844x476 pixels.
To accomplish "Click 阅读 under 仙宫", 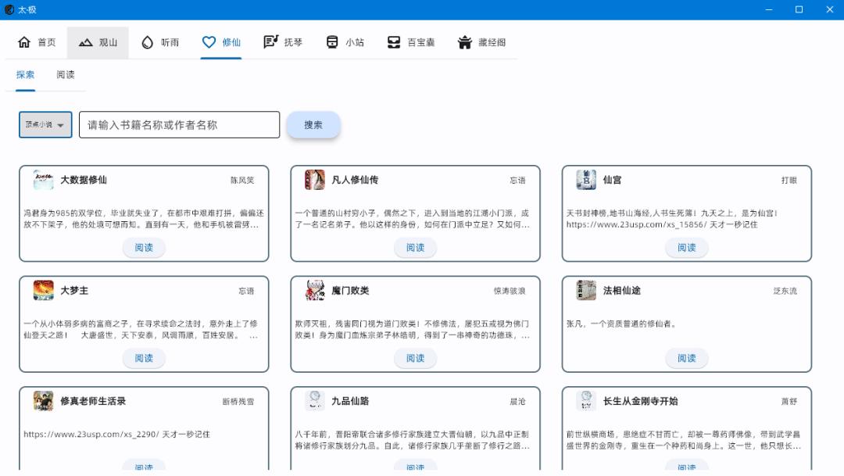I will pyautogui.click(x=686, y=247).
